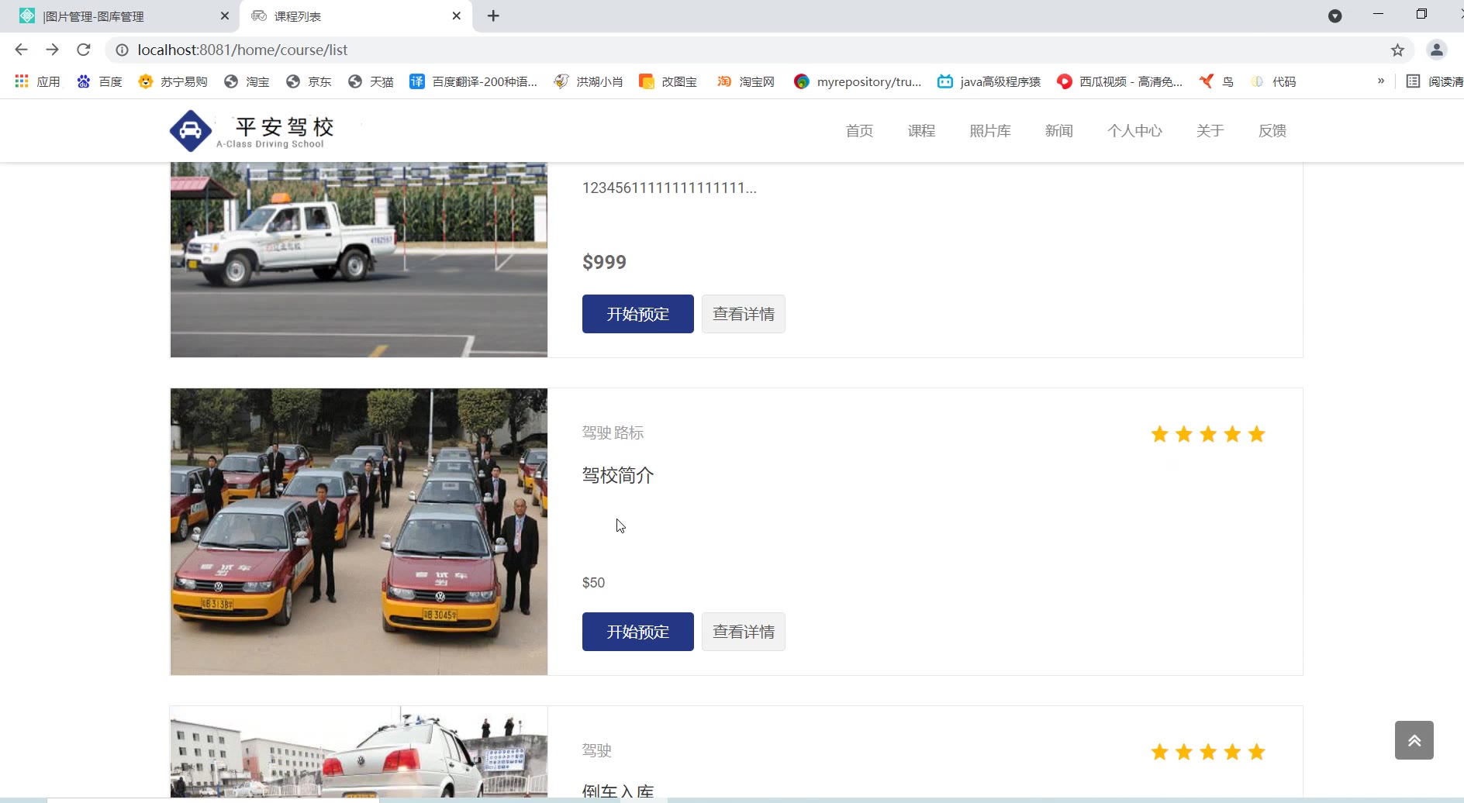Screen dimensions: 1464x803
Task: Open the java高级程序猿 bookmark
Action: coord(989,81)
